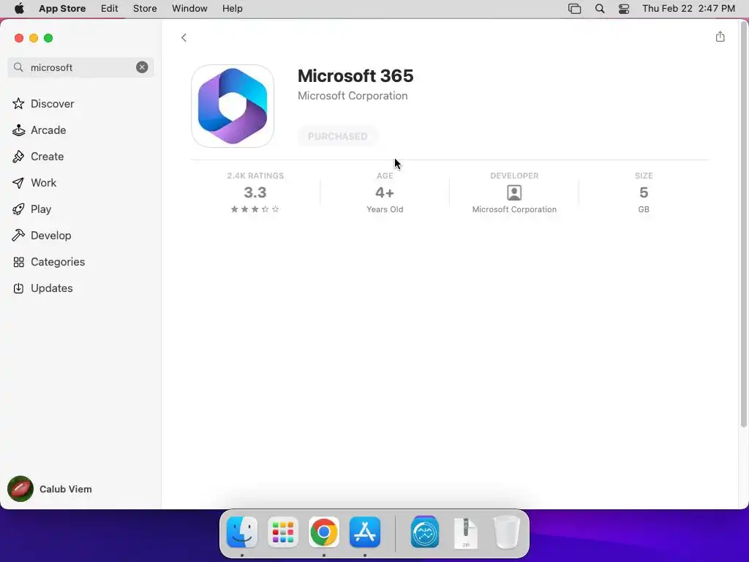This screenshot has width=749, height=562.
Task: Click the Develop hammer icon
Action: (18, 235)
